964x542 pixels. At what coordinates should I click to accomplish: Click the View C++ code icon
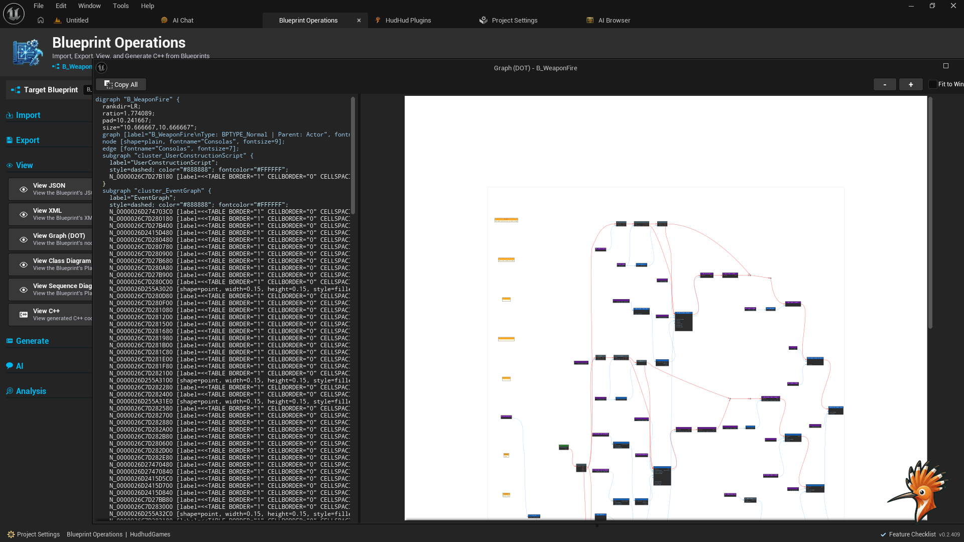[x=24, y=315]
